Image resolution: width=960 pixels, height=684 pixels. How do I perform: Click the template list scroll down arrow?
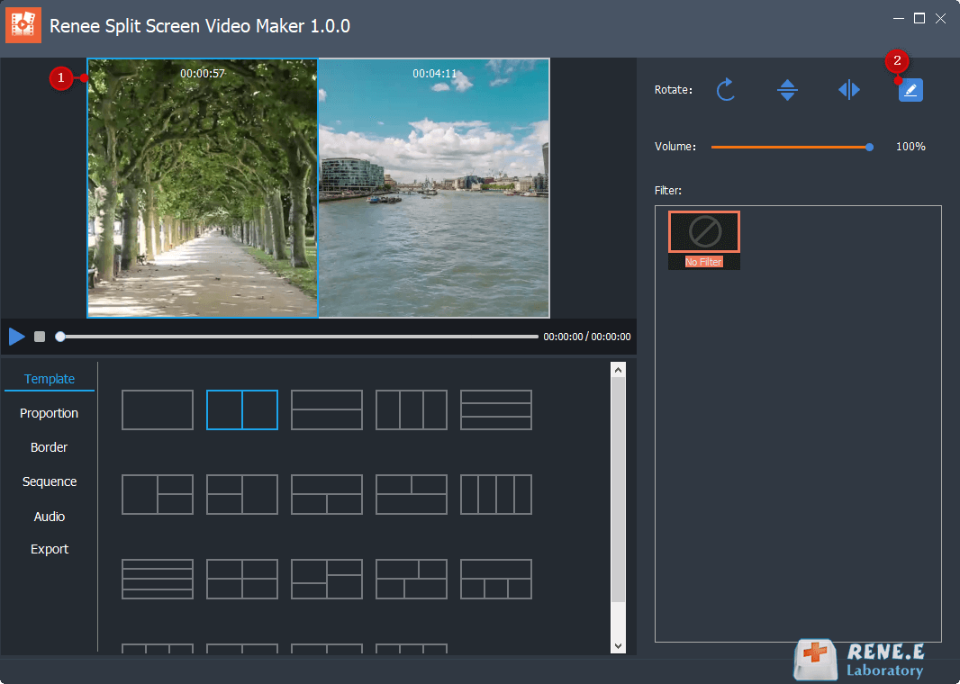tap(618, 646)
